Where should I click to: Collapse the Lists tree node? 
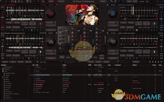3,71
